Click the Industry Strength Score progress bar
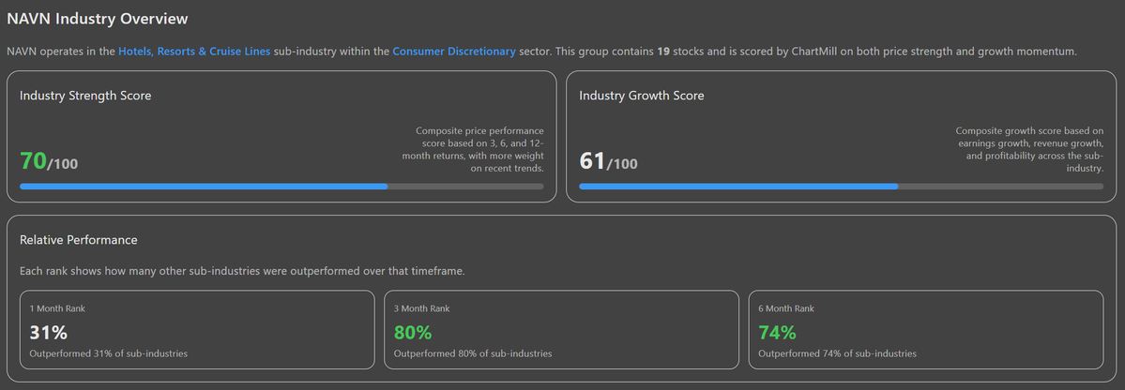 pyautogui.click(x=281, y=187)
